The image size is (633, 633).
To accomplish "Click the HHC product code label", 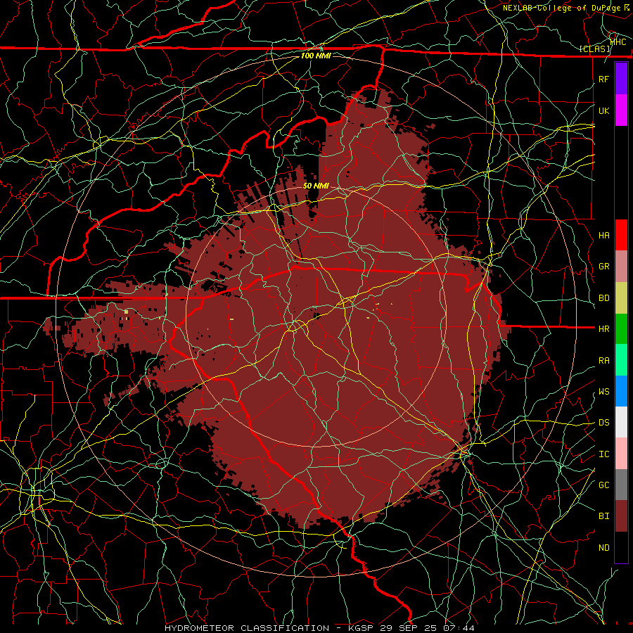I will [618, 41].
